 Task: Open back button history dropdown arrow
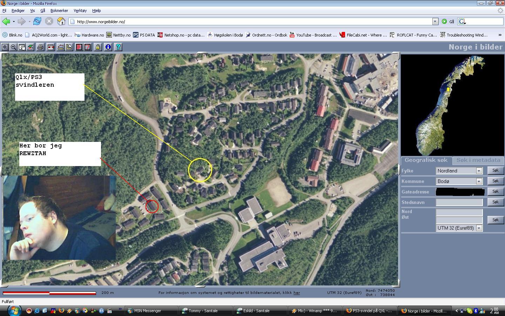14,21
